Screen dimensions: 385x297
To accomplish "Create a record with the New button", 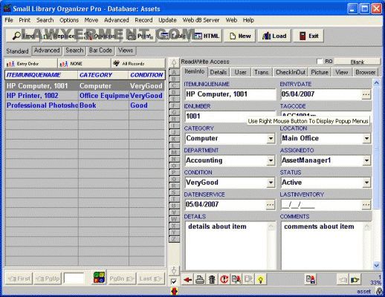I will pyautogui.click(x=240, y=36).
